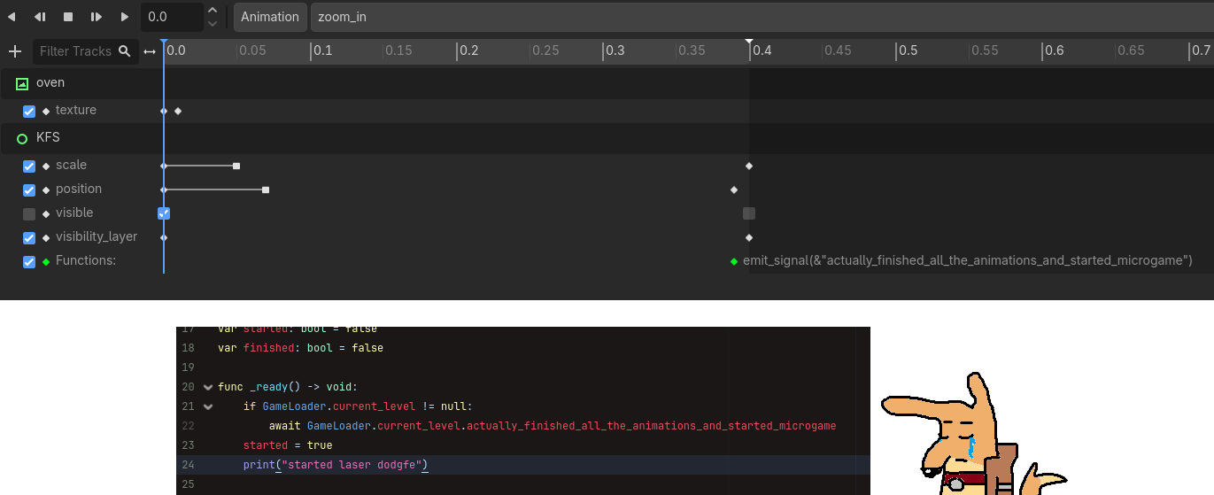This screenshot has height=495, width=1214.
Task: Select the texture track label
Action: pyautogui.click(x=75, y=111)
